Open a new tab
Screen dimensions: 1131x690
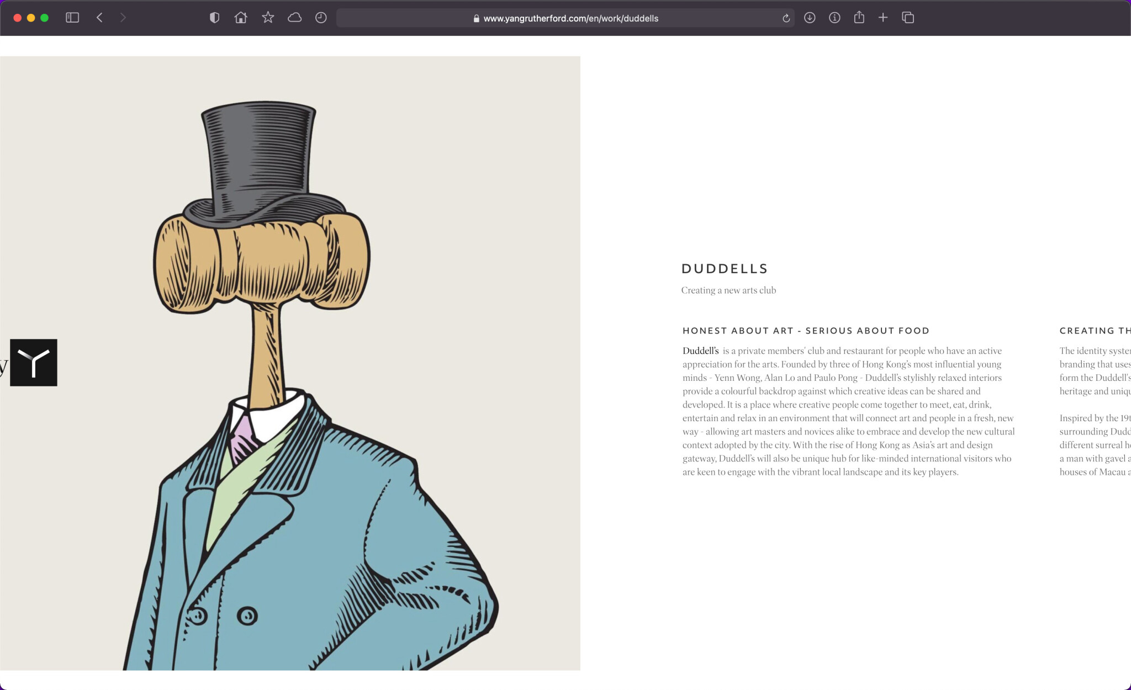883,18
